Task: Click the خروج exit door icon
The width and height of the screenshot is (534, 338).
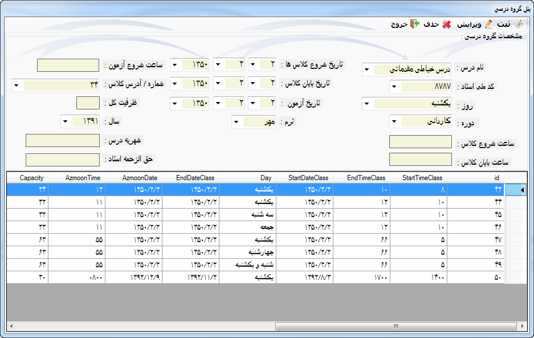Action: pos(415,24)
